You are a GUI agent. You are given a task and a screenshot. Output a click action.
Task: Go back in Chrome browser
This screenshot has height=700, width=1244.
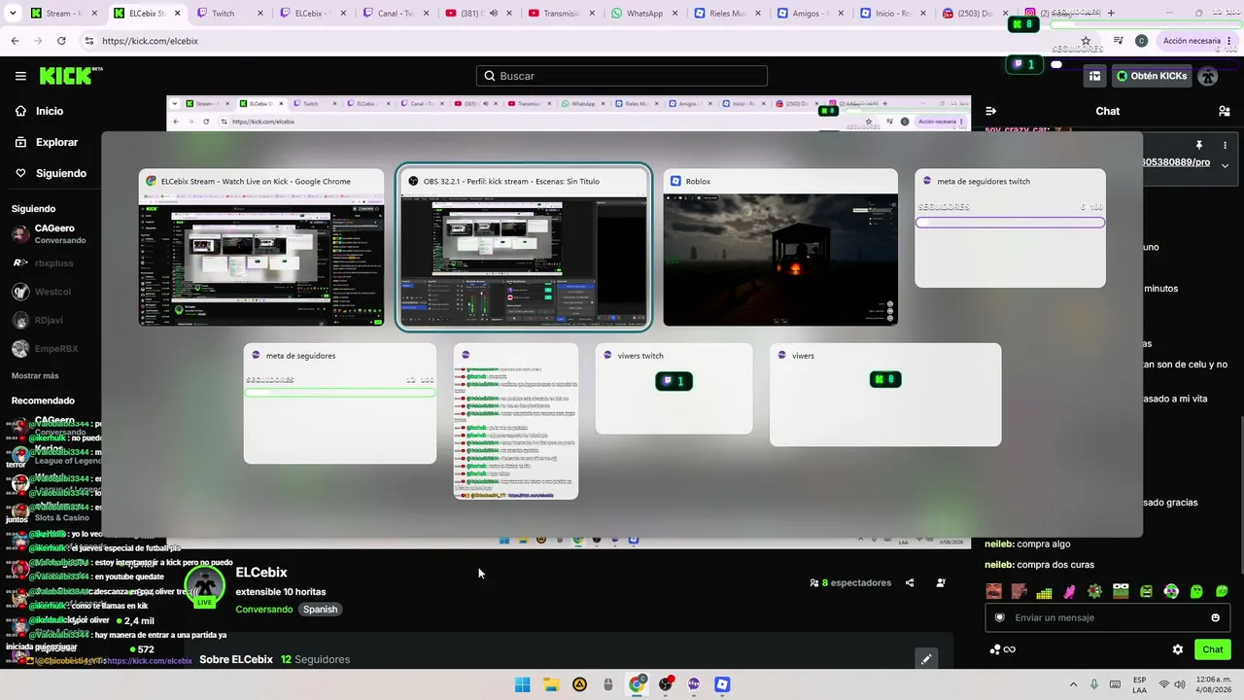click(x=15, y=41)
